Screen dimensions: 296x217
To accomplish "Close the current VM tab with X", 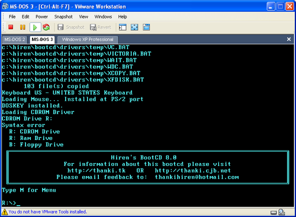I will point(289,39).
